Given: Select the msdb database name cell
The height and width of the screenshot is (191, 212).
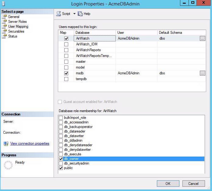Looking at the screenshot, I should click(95, 73).
